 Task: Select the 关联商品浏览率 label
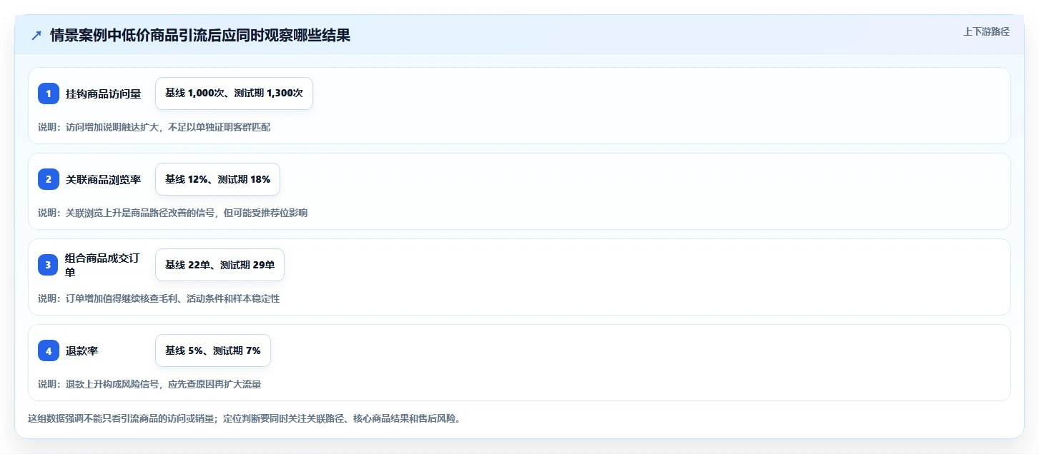[x=104, y=179]
